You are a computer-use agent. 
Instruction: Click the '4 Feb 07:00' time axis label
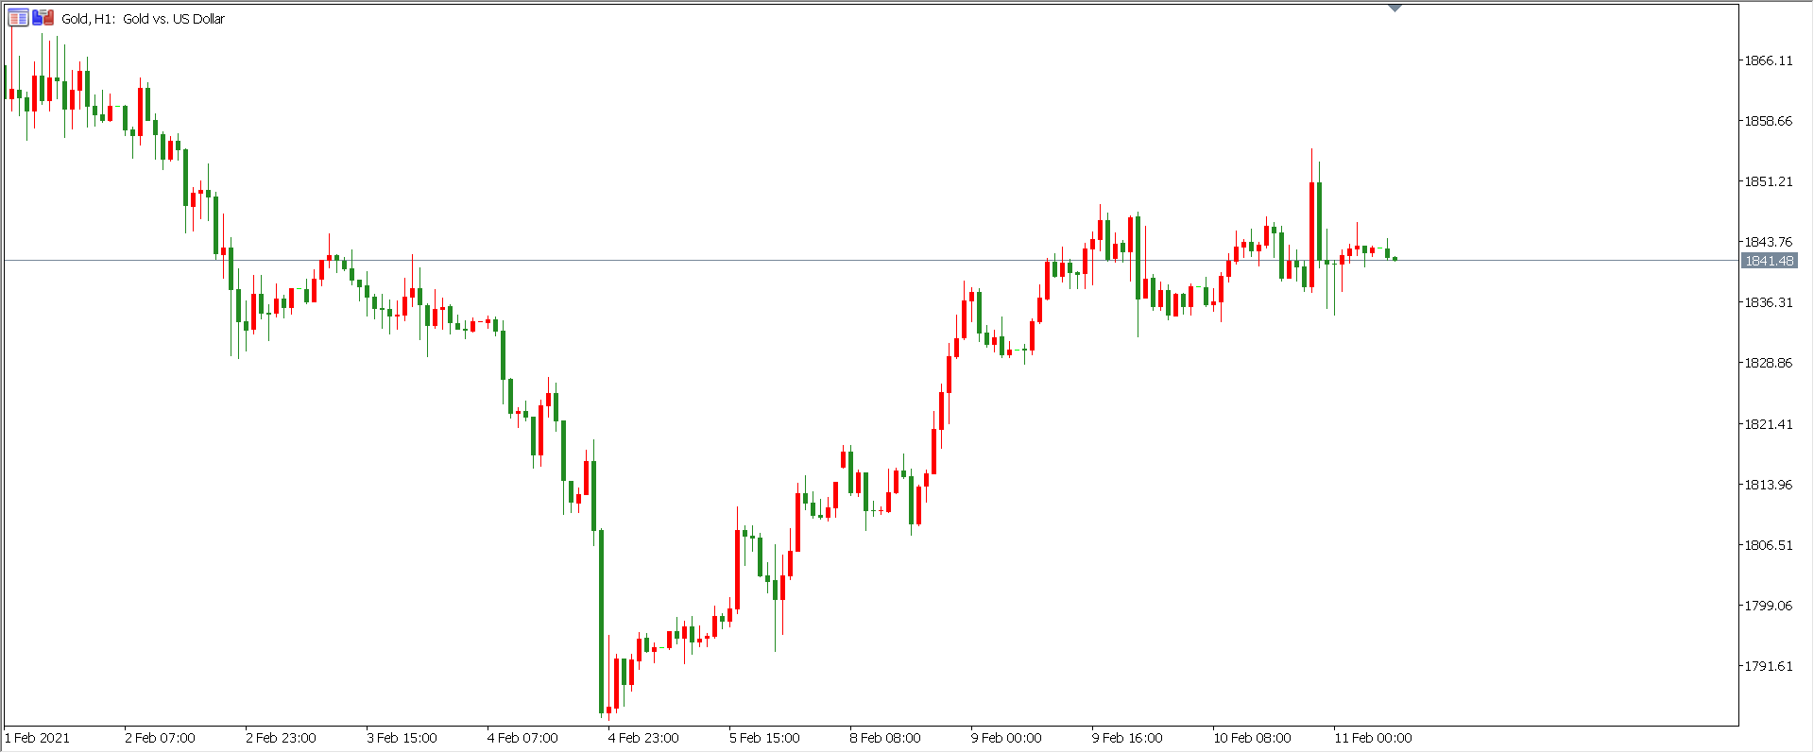[523, 738]
